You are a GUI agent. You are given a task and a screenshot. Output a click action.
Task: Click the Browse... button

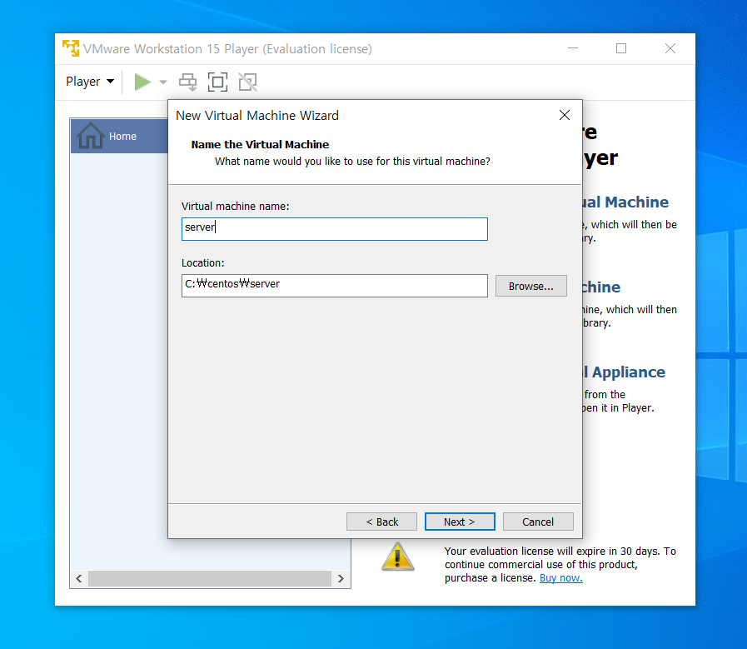[x=530, y=286]
